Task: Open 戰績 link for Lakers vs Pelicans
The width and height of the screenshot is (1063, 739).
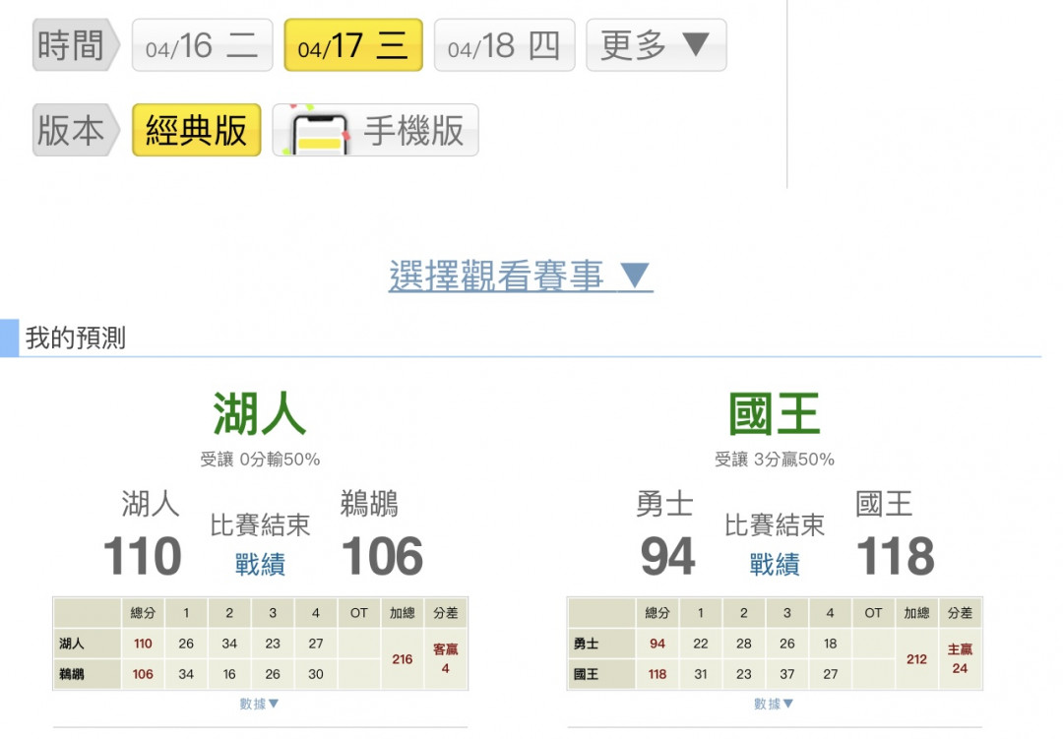Action: click(x=260, y=564)
